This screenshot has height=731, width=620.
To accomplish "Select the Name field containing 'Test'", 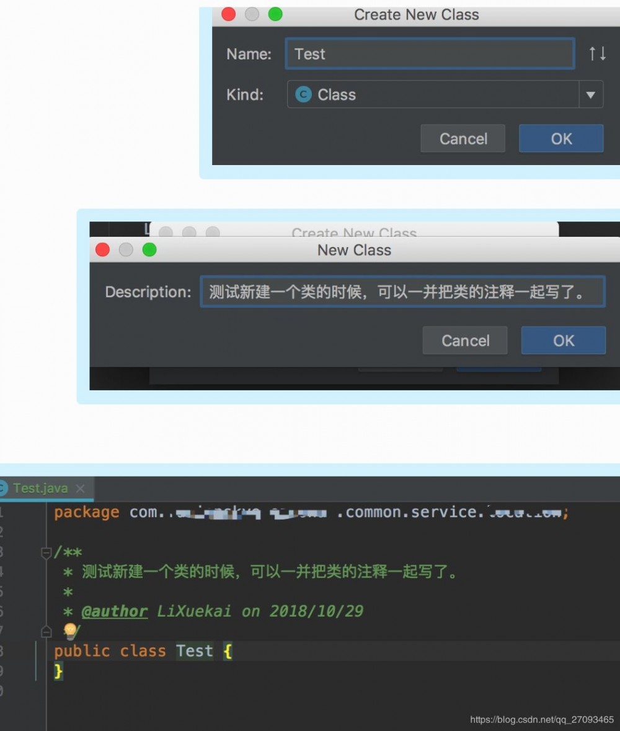I will [430, 53].
